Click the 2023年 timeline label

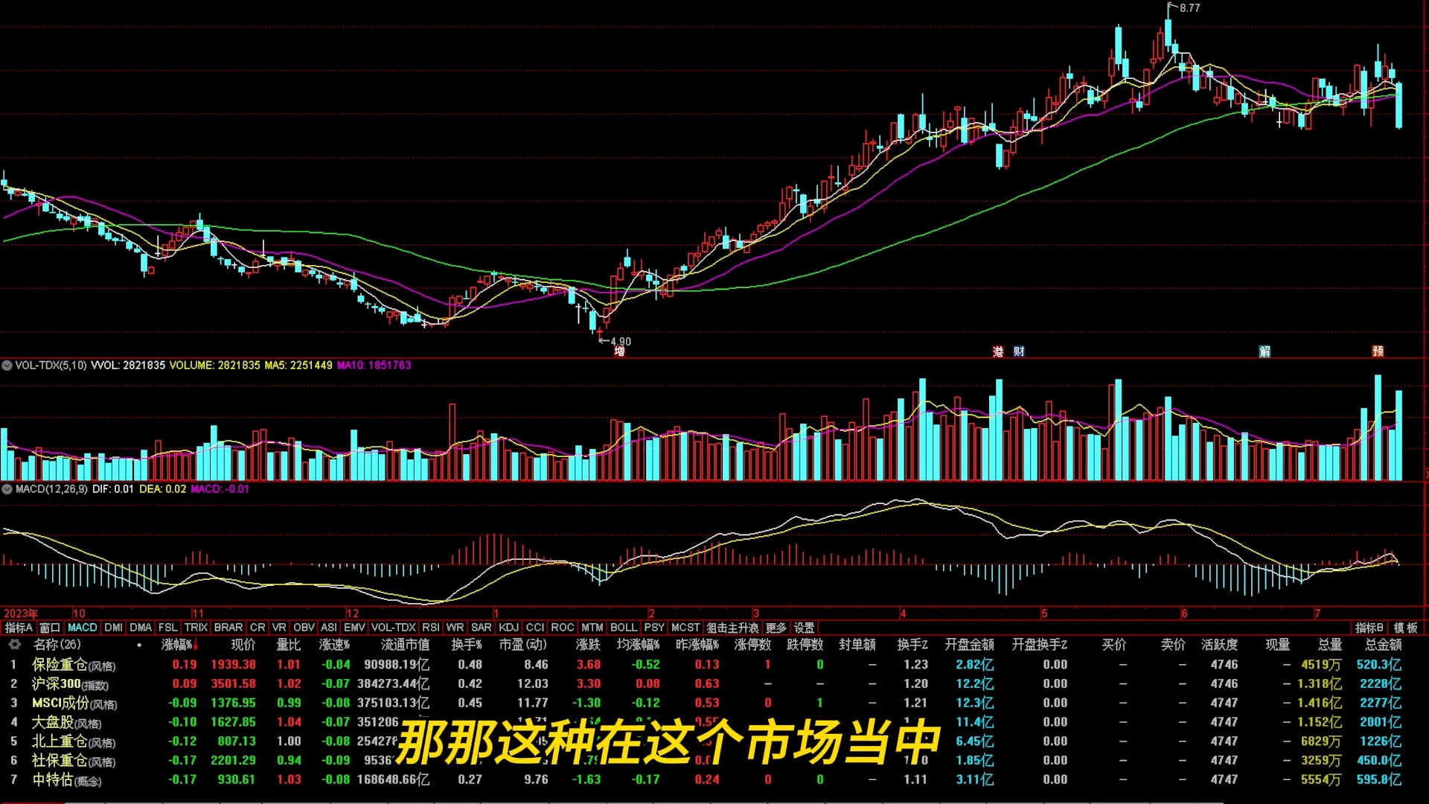(x=20, y=613)
